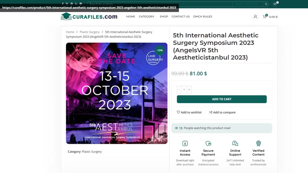308x173 pixels.
Task: Click 'Encrypted checkout process' text
Action: 208,162
